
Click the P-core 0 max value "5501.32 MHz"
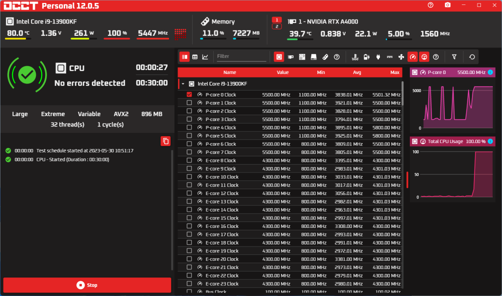tap(386, 95)
